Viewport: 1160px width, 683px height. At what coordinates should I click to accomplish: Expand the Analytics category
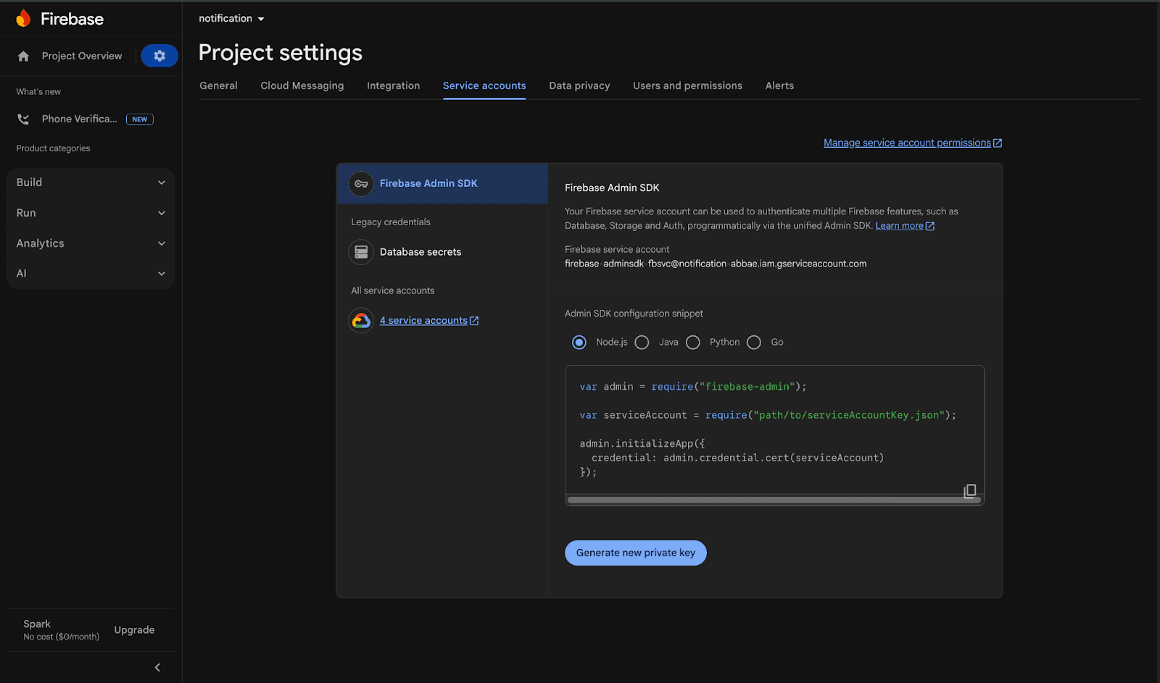(x=91, y=243)
